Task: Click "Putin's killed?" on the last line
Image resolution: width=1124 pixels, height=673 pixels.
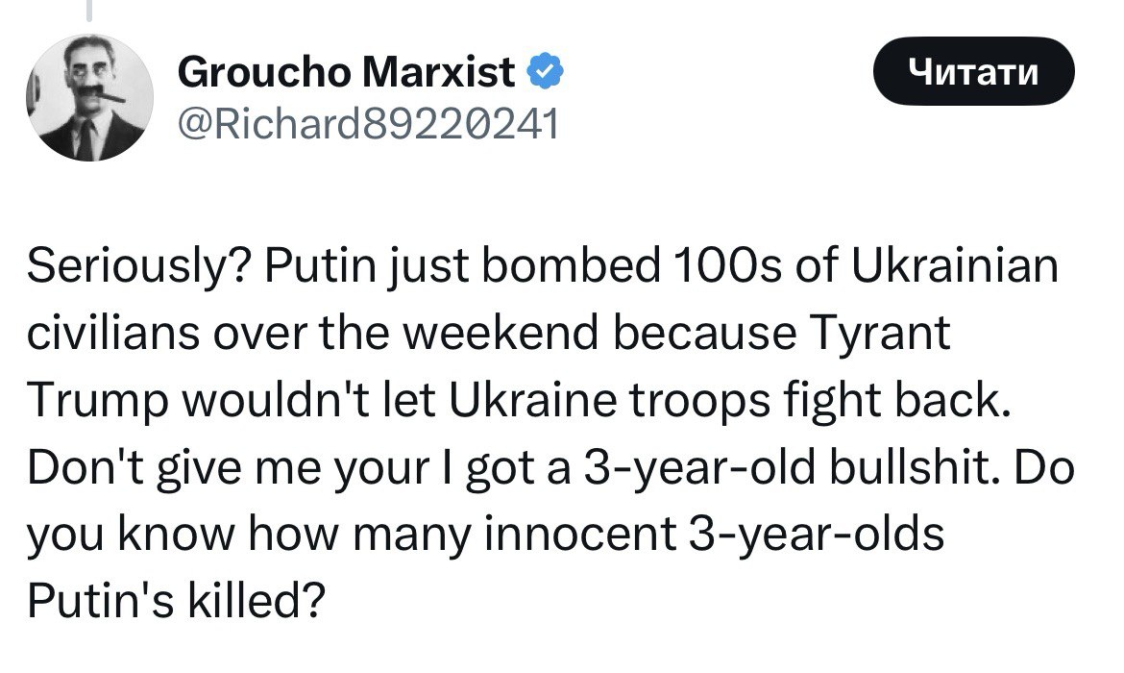Action: (x=177, y=602)
